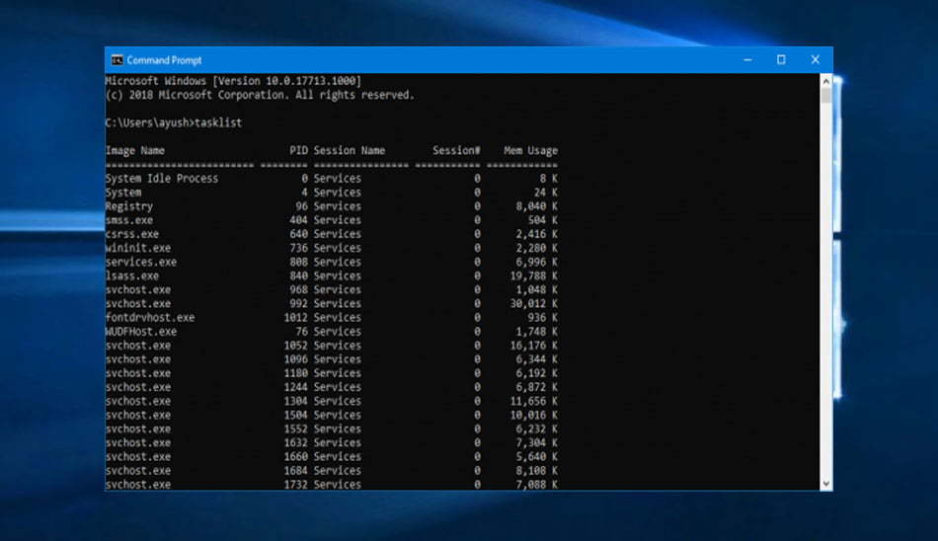Click PID 1504 in the list

pos(295,415)
